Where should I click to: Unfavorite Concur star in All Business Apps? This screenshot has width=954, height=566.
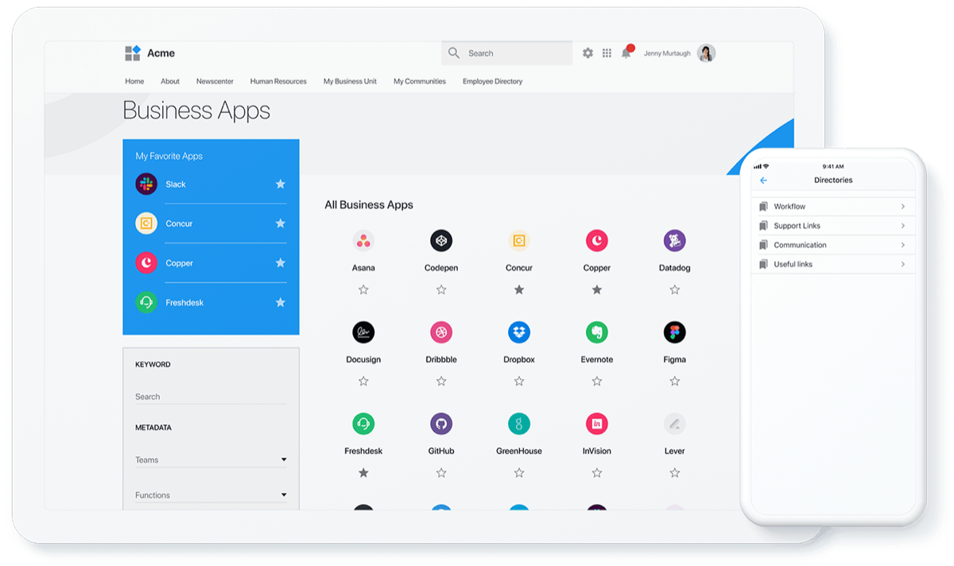click(519, 289)
